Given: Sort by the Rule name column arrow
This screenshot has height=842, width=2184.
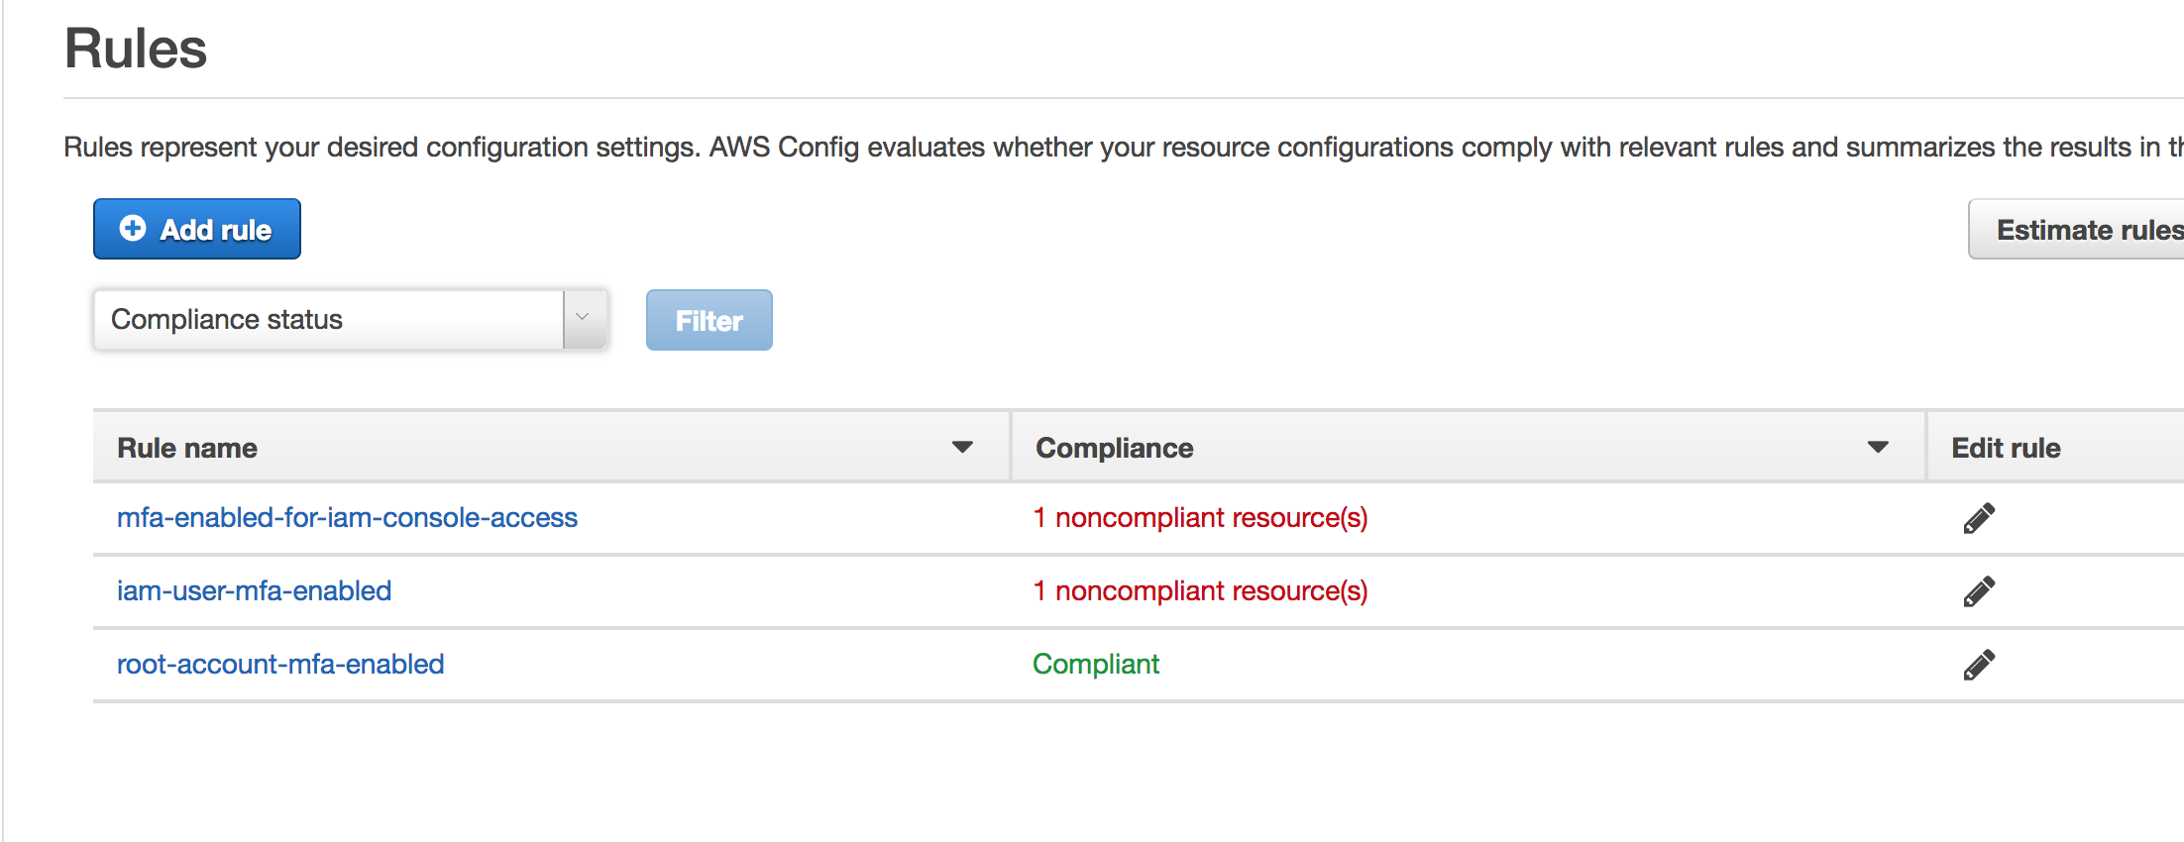Looking at the screenshot, I should coord(961,448).
